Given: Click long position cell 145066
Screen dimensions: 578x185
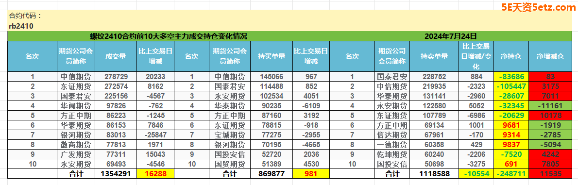Looking at the screenshot, I should [272, 77].
